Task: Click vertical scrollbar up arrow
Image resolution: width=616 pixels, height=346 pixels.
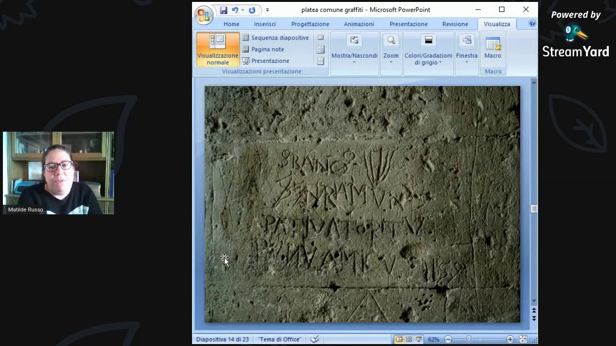Action: [x=534, y=83]
